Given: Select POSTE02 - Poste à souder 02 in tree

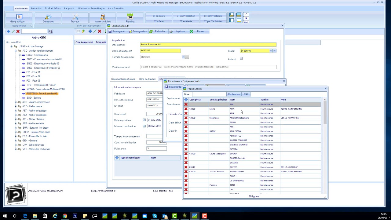Looking at the screenshot, I should pos(42,94).
